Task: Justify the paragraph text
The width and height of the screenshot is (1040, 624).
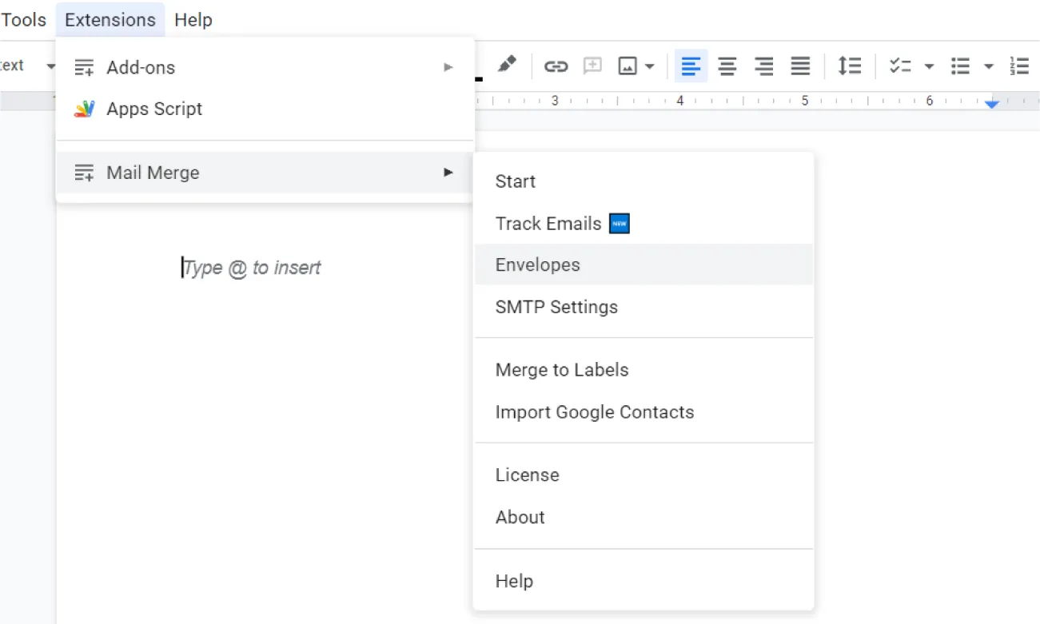Action: (800, 66)
